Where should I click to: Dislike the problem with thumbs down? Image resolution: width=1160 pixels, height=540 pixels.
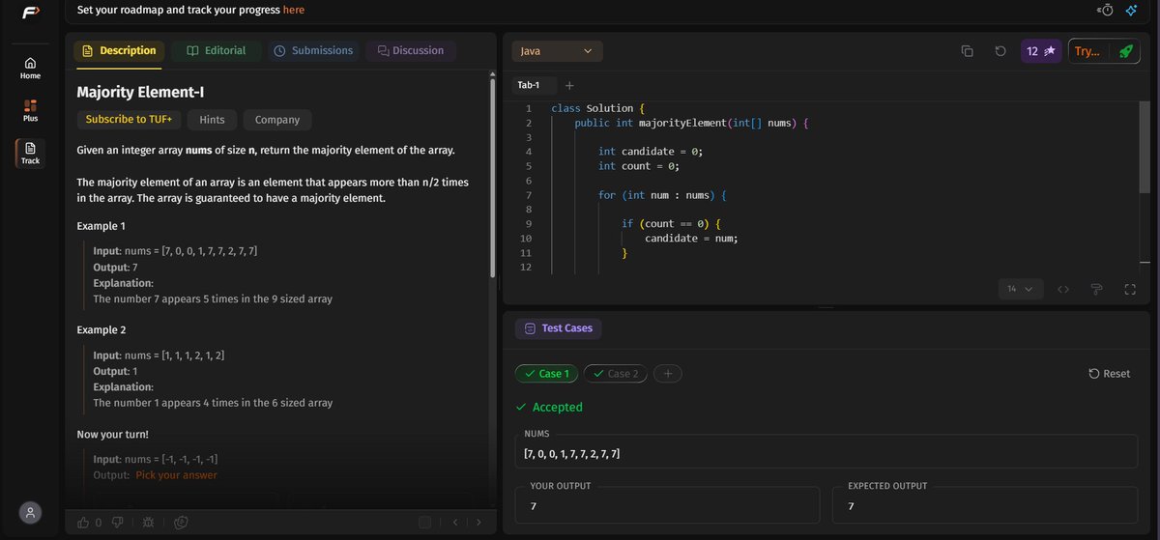tap(118, 523)
